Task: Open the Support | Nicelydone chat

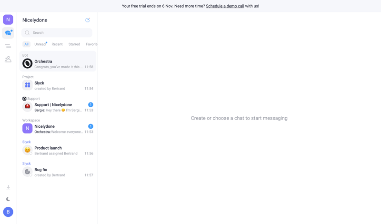Action: click(58, 107)
